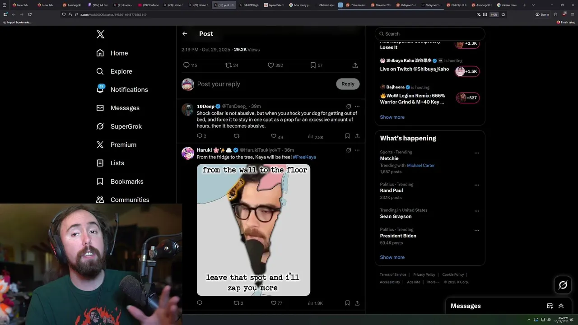Bookmark the main post showing 57
The width and height of the screenshot is (578, 325).
coord(313,65)
